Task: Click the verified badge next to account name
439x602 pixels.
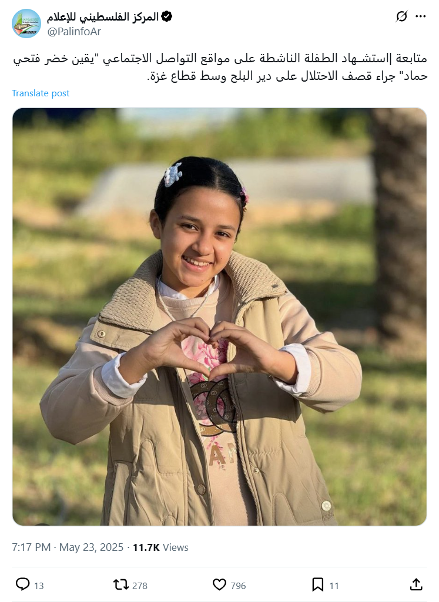Action: pos(167,16)
